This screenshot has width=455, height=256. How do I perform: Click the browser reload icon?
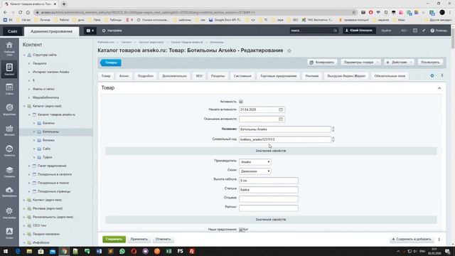coord(20,12)
